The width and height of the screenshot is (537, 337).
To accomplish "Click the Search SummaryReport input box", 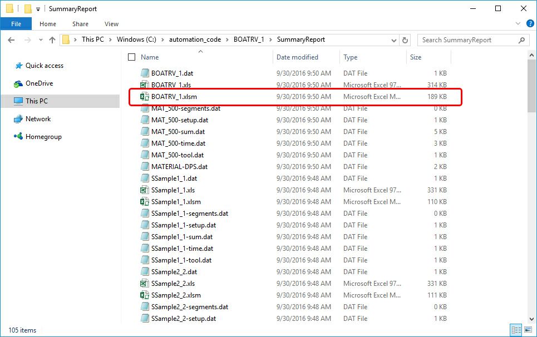I will [467, 40].
